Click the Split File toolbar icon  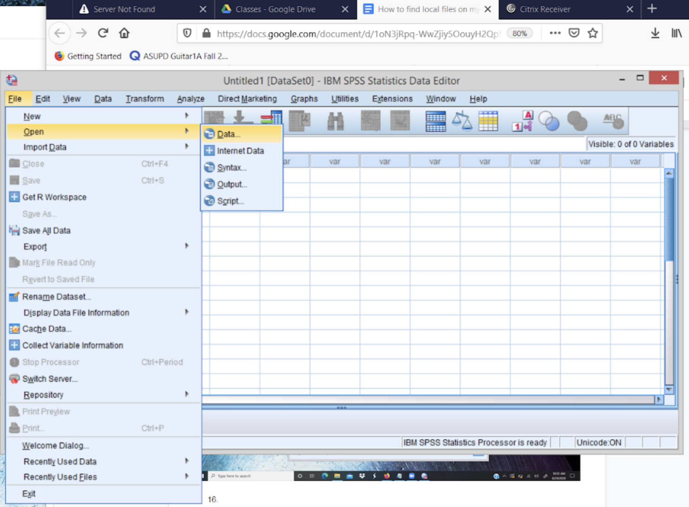click(436, 121)
